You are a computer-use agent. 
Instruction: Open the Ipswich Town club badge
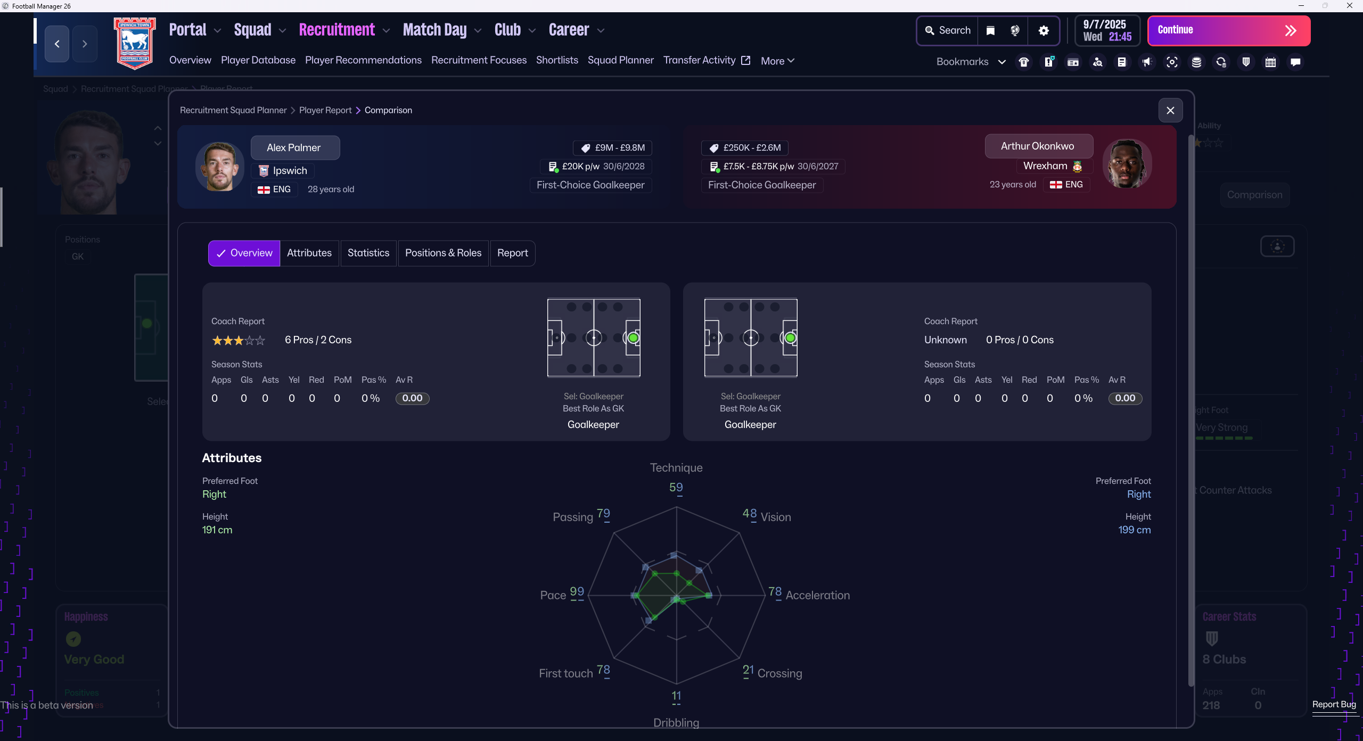(135, 43)
